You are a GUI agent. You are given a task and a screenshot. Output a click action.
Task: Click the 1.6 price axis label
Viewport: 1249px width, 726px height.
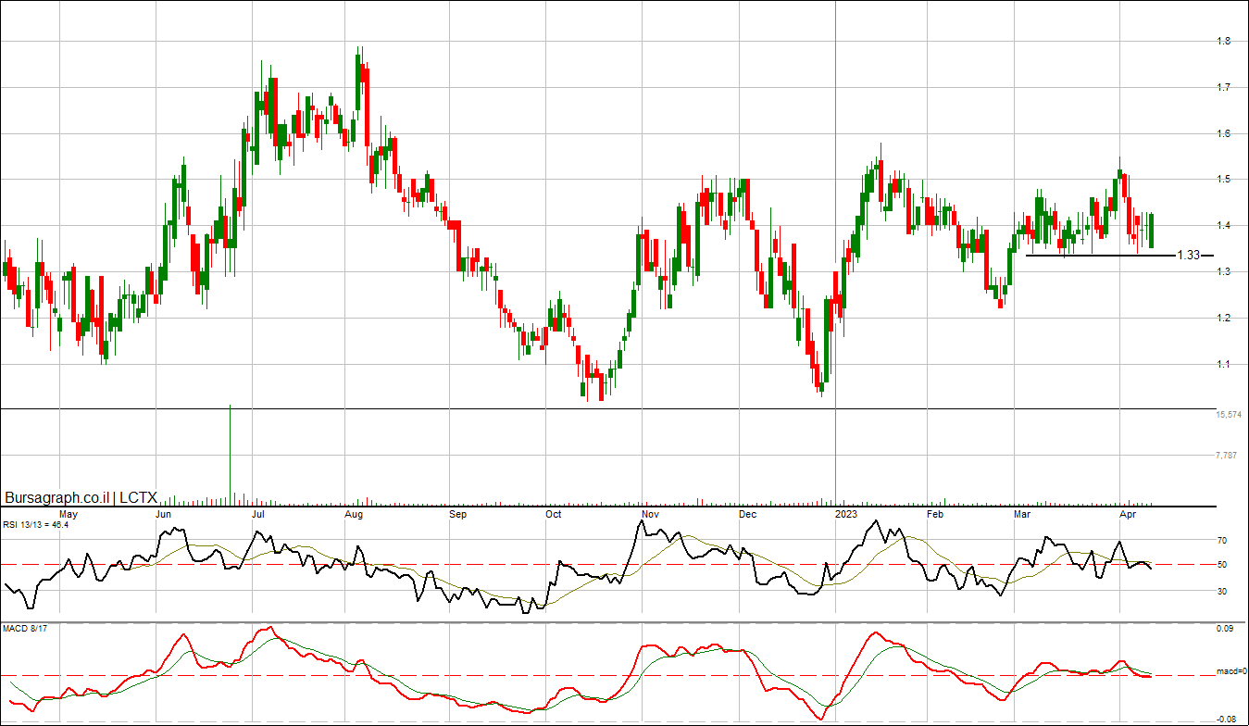pos(1223,133)
